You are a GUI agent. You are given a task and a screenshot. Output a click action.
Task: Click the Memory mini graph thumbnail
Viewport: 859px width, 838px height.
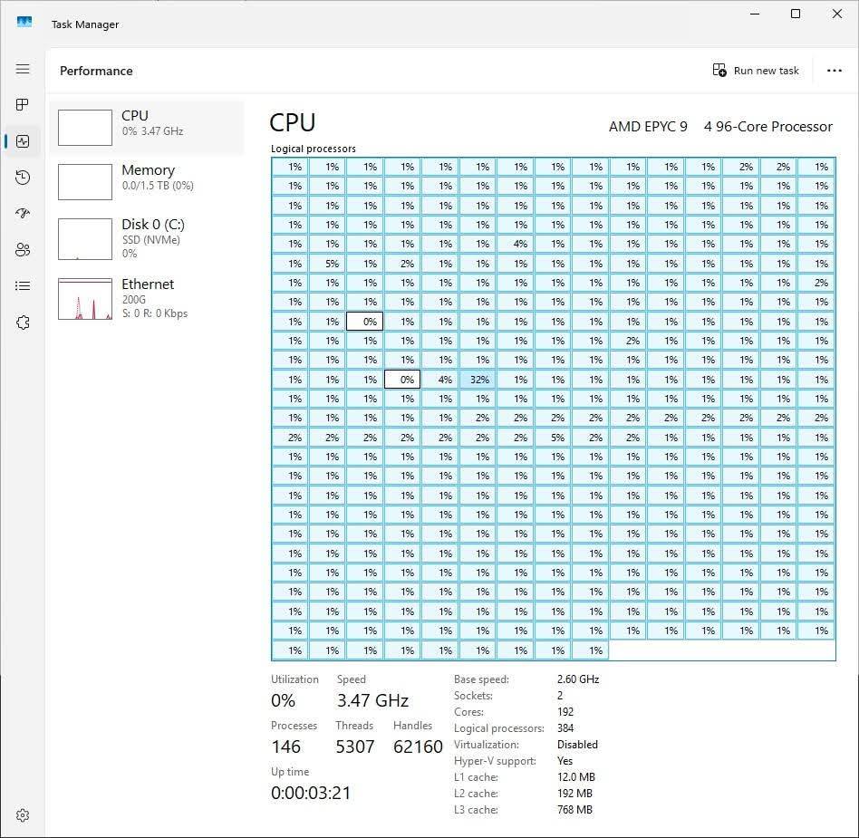[x=85, y=182]
